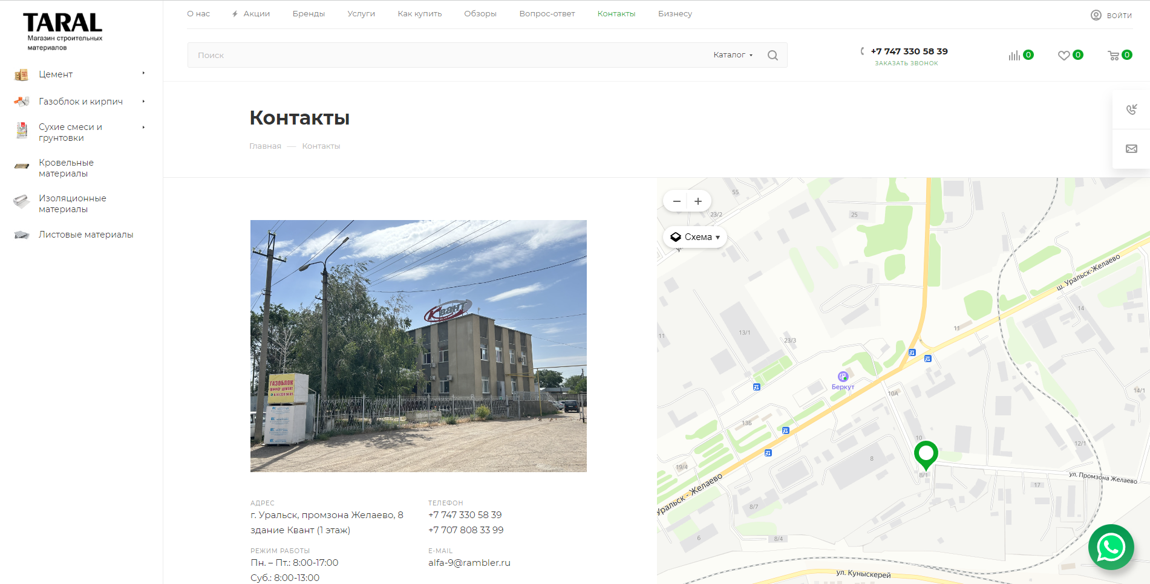This screenshot has width=1150, height=584.
Task: Click the Кровельные материалы category icon
Action: point(22,166)
